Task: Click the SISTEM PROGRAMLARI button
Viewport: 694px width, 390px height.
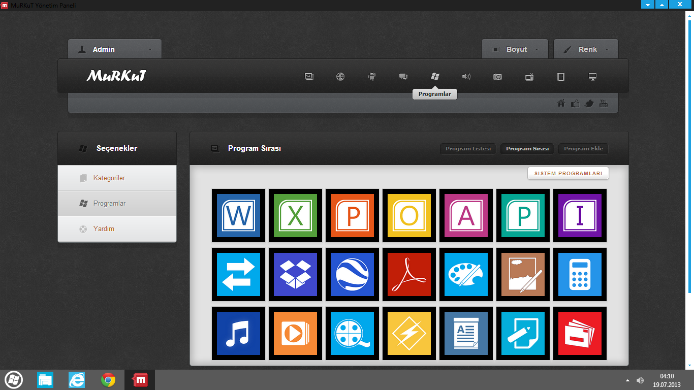Action: coord(568,174)
